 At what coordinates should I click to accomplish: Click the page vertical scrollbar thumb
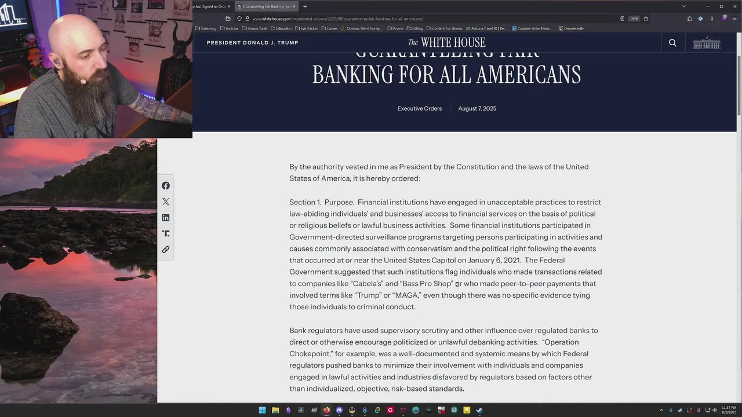739,86
